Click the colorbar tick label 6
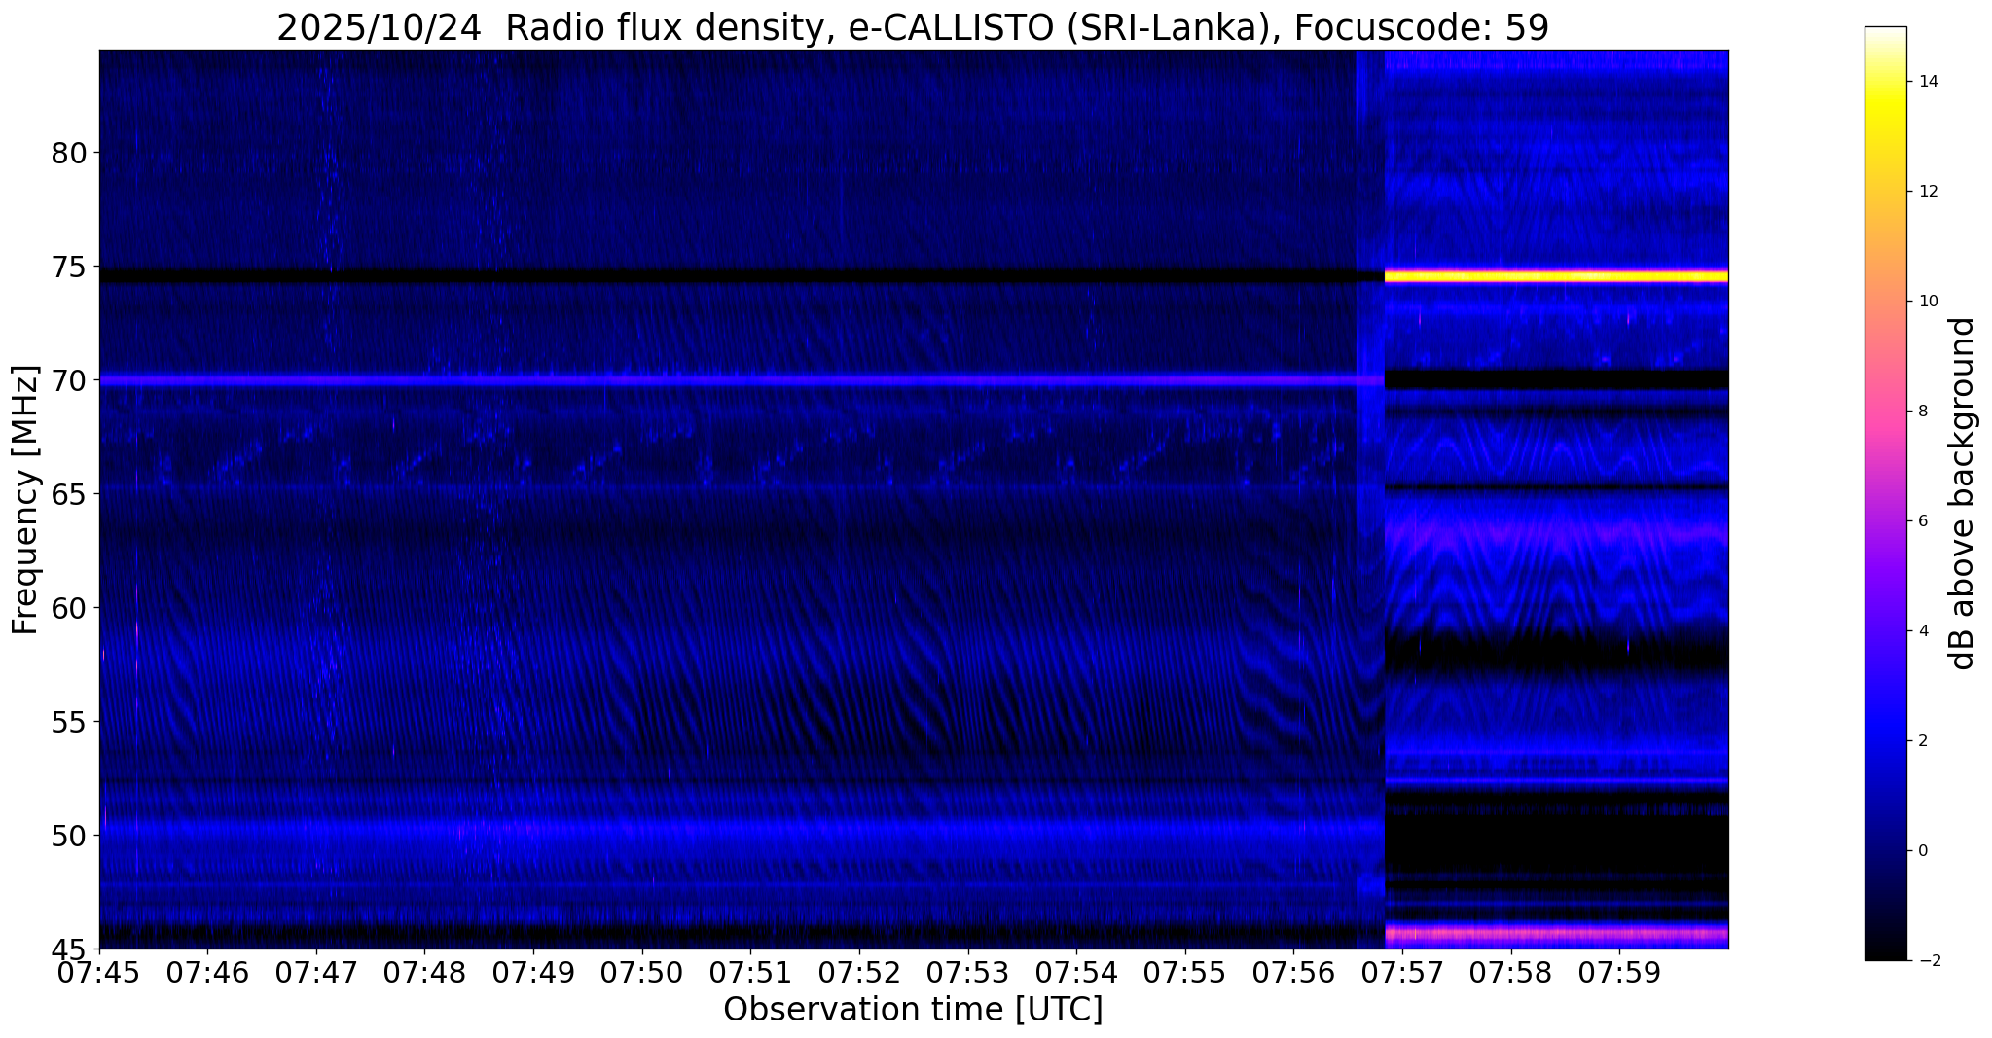The image size is (1992, 1038). [1922, 521]
